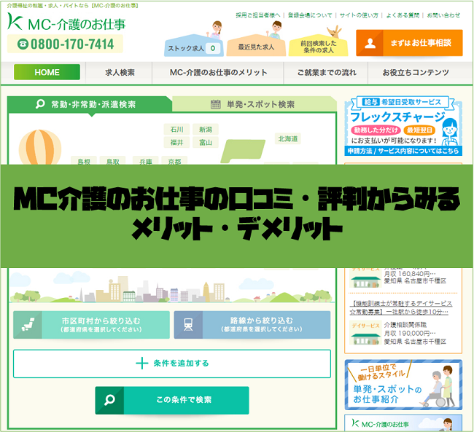Select 新潟 prefecture on map

coord(206,130)
